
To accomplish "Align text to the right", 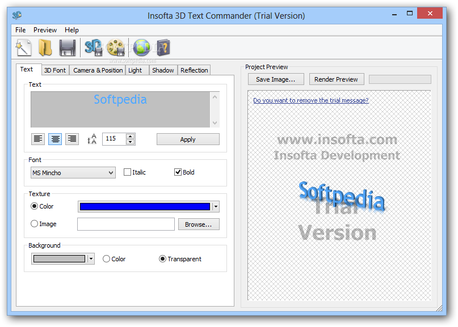I will (72, 139).
